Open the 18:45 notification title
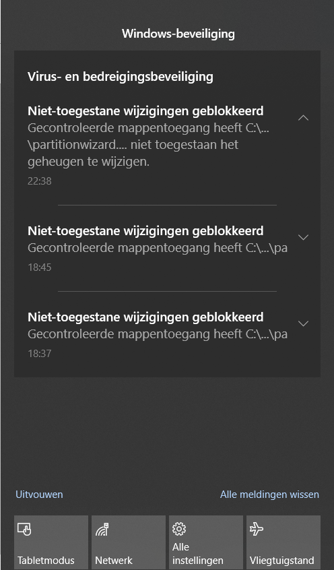 click(145, 231)
